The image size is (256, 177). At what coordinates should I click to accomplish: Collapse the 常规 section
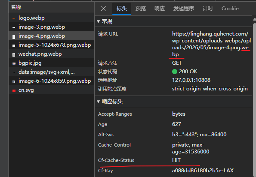pyautogui.click(x=98, y=21)
